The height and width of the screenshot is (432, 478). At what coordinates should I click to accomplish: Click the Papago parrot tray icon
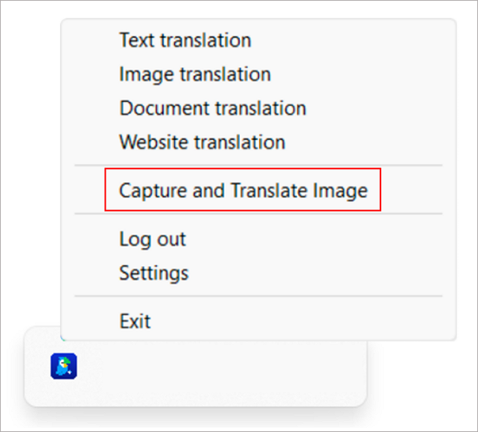point(64,366)
